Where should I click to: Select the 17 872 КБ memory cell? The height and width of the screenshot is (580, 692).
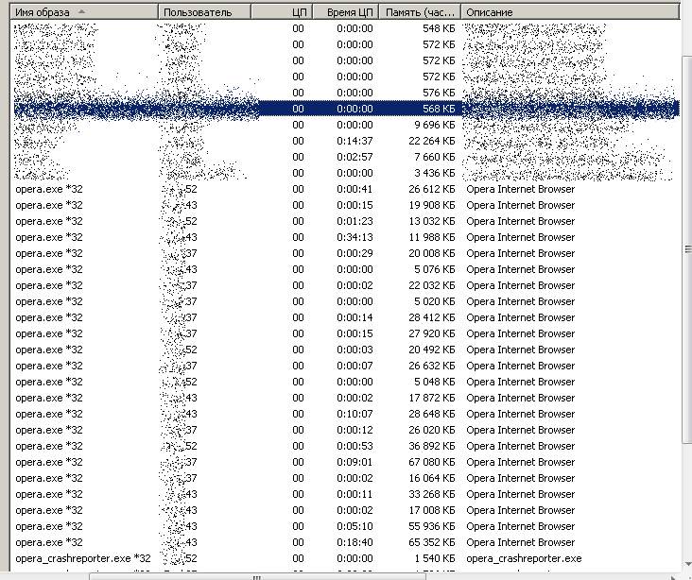click(432, 398)
